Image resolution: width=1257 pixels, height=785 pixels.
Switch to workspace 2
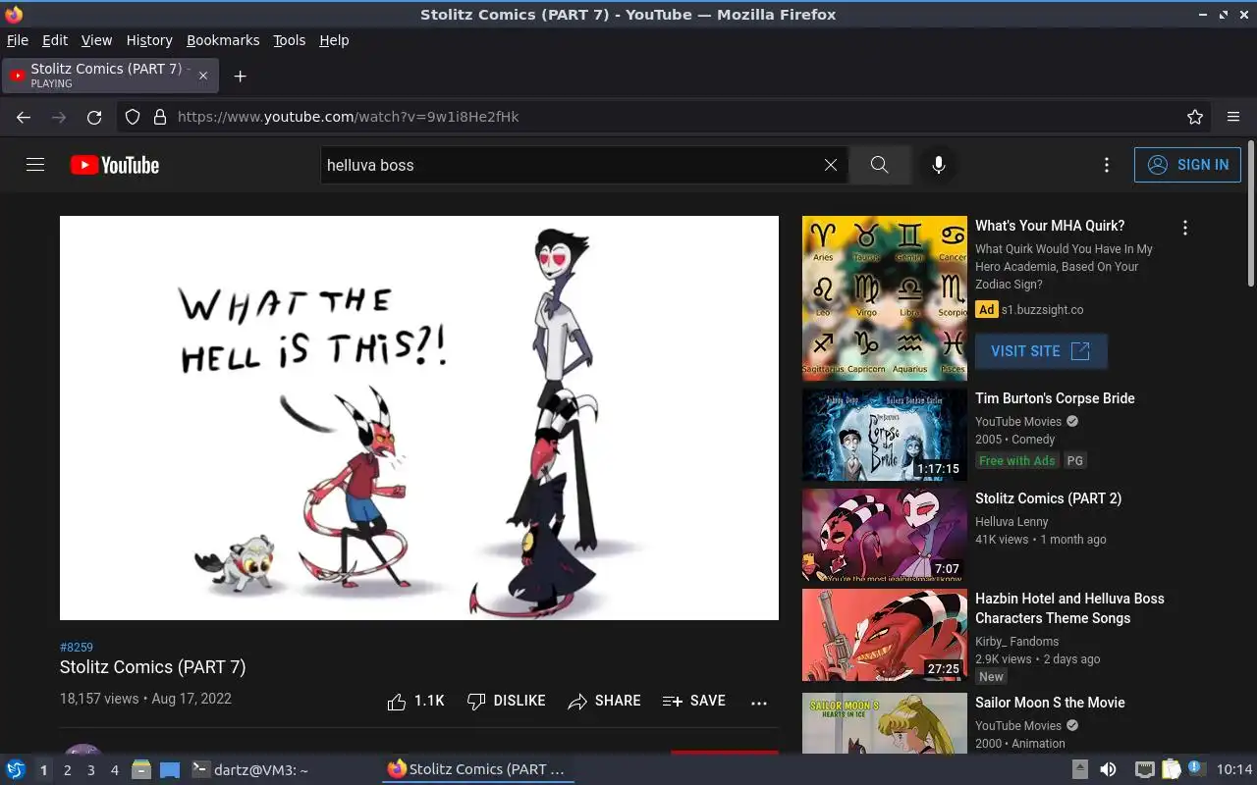67,770
